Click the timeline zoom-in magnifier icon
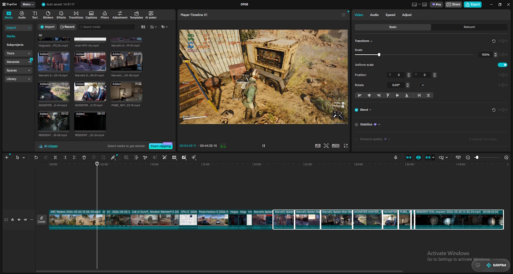513x274 pixels. [x=507, y=157]
